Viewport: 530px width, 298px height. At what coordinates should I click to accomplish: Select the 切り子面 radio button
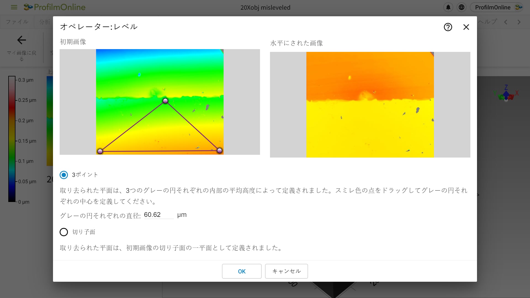[64, 232]
